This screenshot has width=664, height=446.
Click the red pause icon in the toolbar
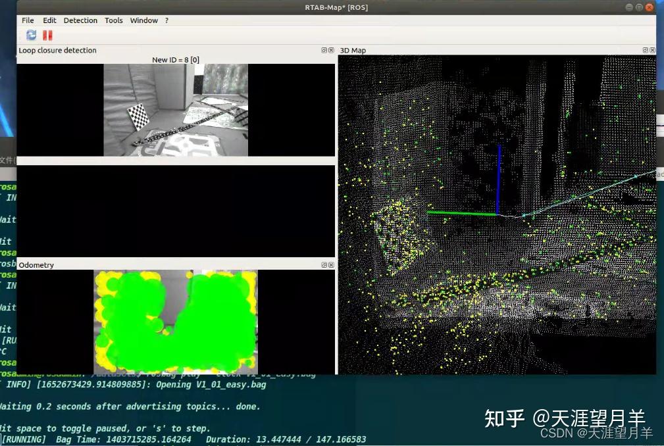[47, 35]
